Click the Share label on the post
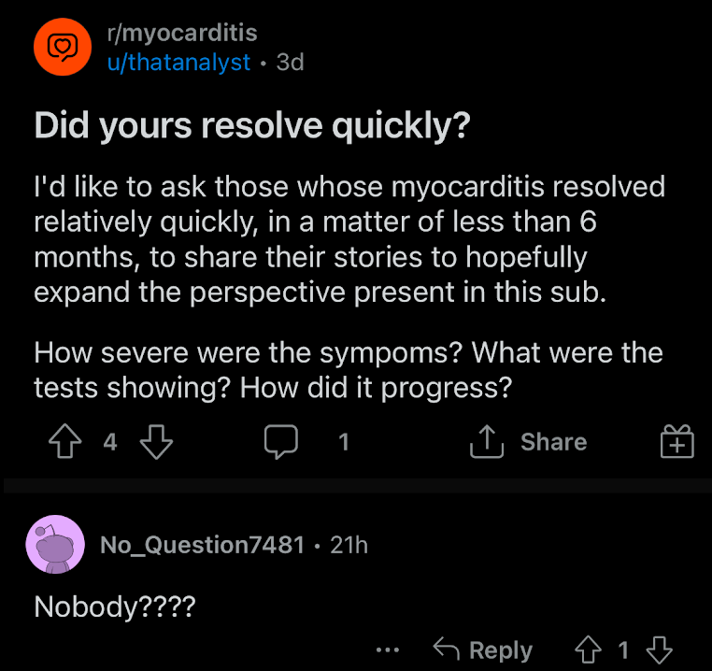 click(x=553, y=442)
